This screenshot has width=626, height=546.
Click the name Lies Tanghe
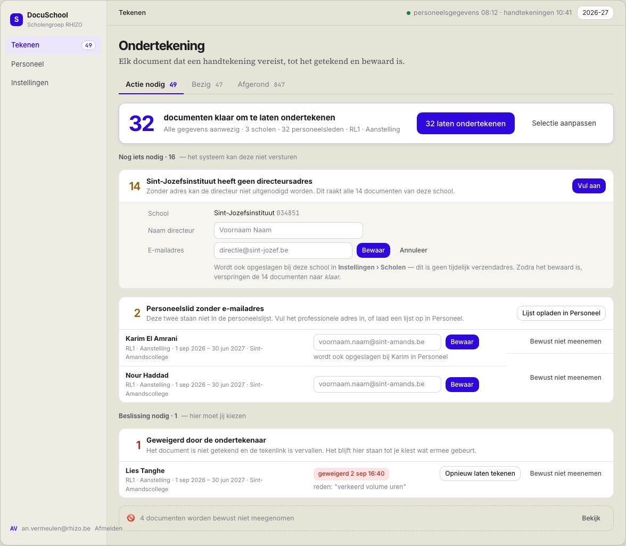click(145, 471)
